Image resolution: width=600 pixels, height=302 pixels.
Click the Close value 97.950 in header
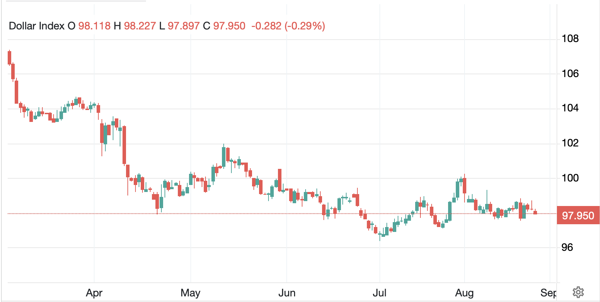tap(229, 26)
